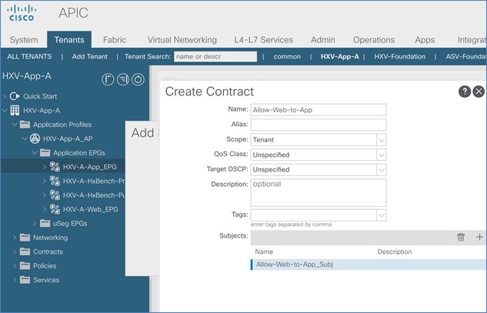
Task: Open the common tenant link
Action: click(x=287, y=56)
